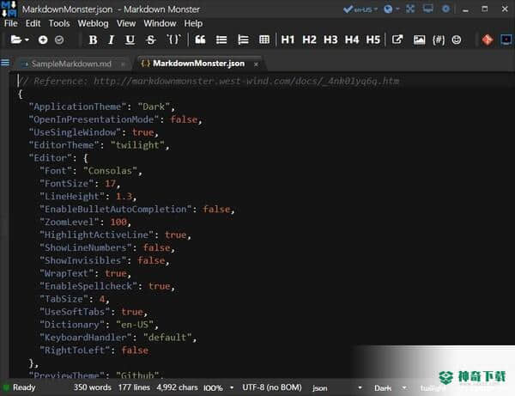Apply H5 heading
Viewport: 515px width, 396px height.
(373, 40)
